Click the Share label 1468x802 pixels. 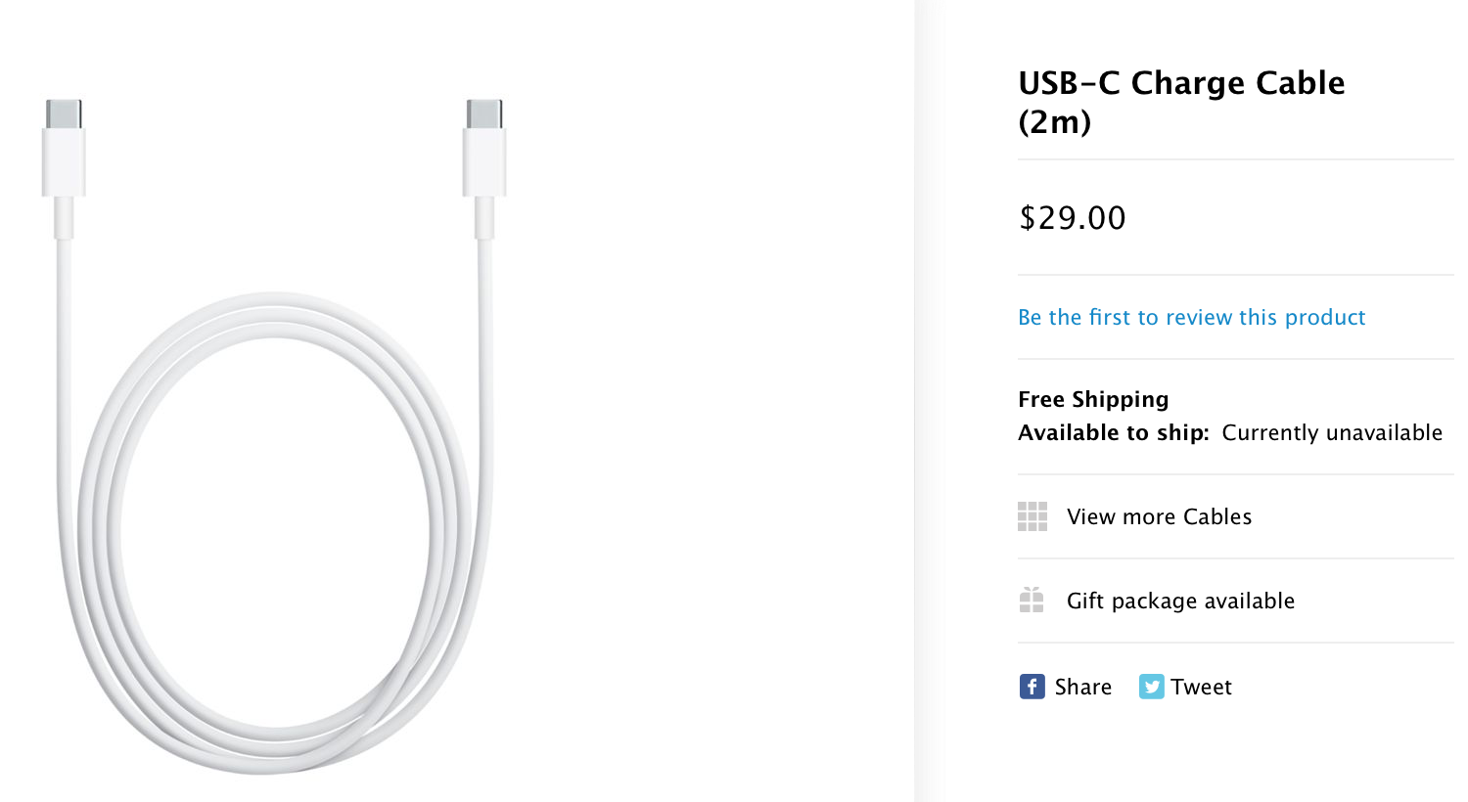[1082, 687]
